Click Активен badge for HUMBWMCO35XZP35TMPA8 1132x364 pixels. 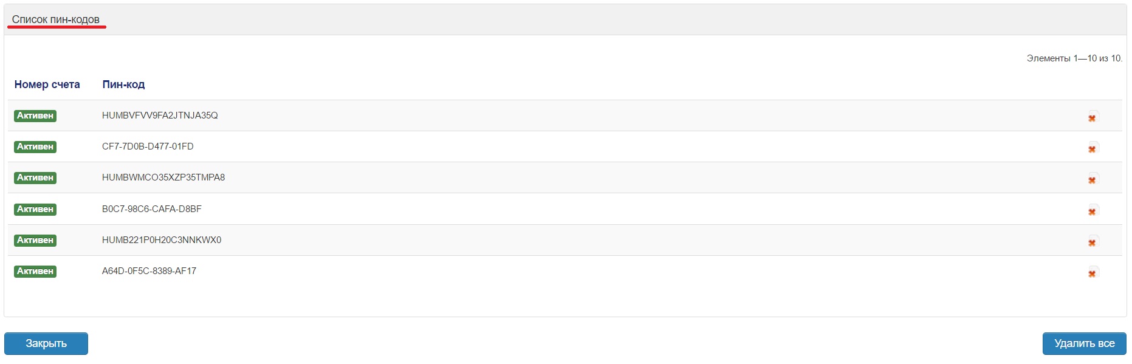[x=35, y=177]
